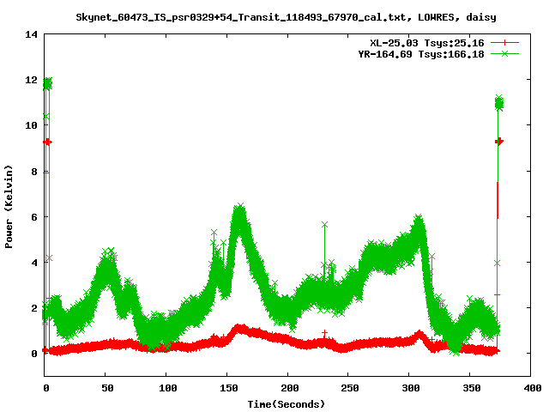Screen dimensions: 549x412
Task: Click y-axis tick label 6
Action: click(x=34, y=217)
